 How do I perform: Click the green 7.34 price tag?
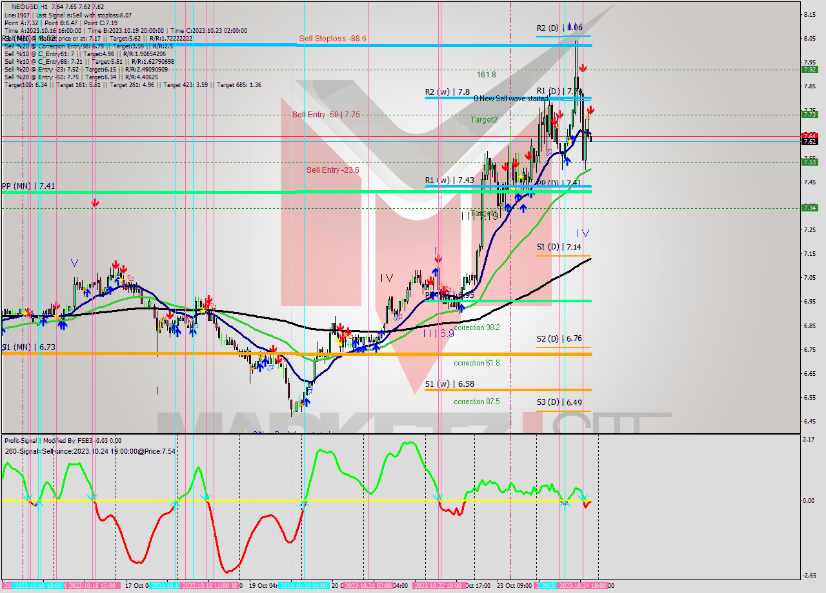pos(809,208)
